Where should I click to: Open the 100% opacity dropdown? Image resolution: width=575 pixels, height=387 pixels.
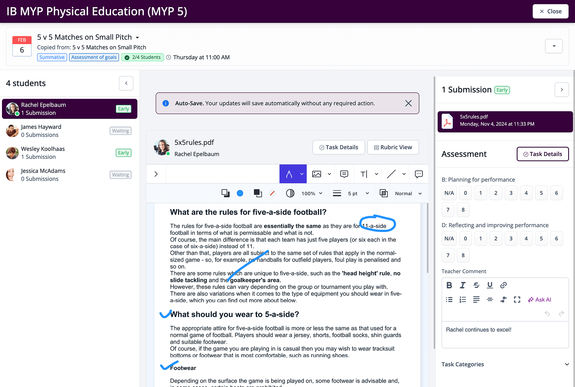click(x=312, y=193)
